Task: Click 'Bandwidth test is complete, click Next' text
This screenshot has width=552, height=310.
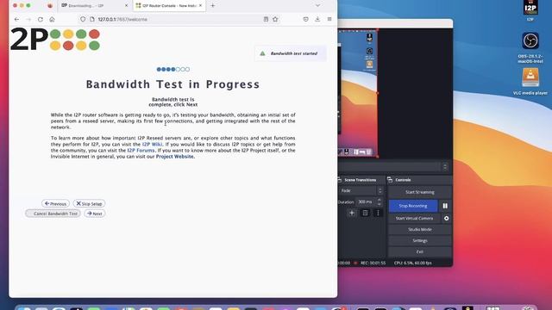Action: (x=172, y=102)
